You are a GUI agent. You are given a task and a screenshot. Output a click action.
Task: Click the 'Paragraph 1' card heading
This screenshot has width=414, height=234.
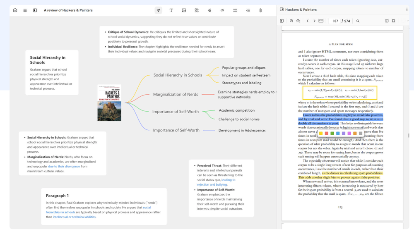coord(57,196)
